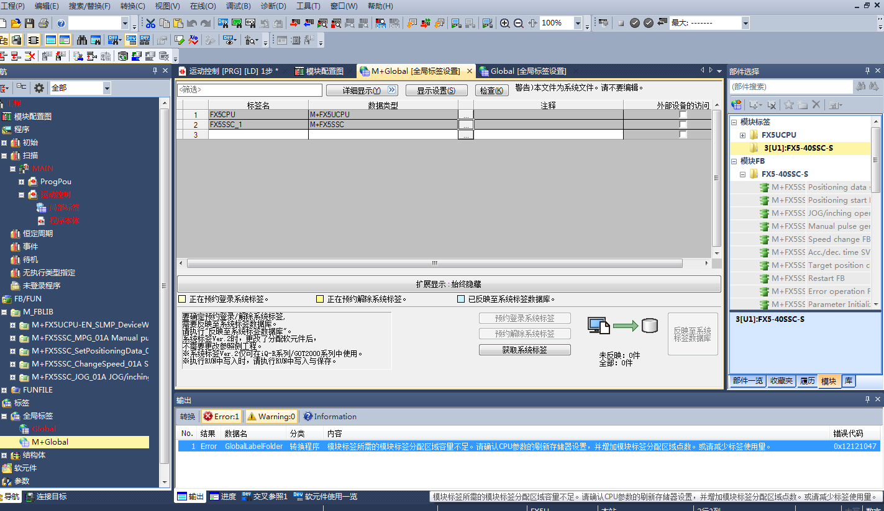Click the 获取系统标签 button
This screenshot has width=884, height=511.
click(x=524, y=350)
